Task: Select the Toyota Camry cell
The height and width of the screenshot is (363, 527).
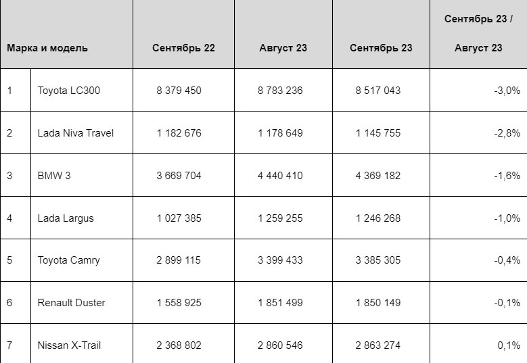Action: click(69, 260)
